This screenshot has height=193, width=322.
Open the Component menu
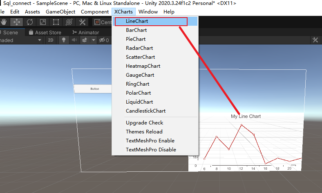point(95,12)
